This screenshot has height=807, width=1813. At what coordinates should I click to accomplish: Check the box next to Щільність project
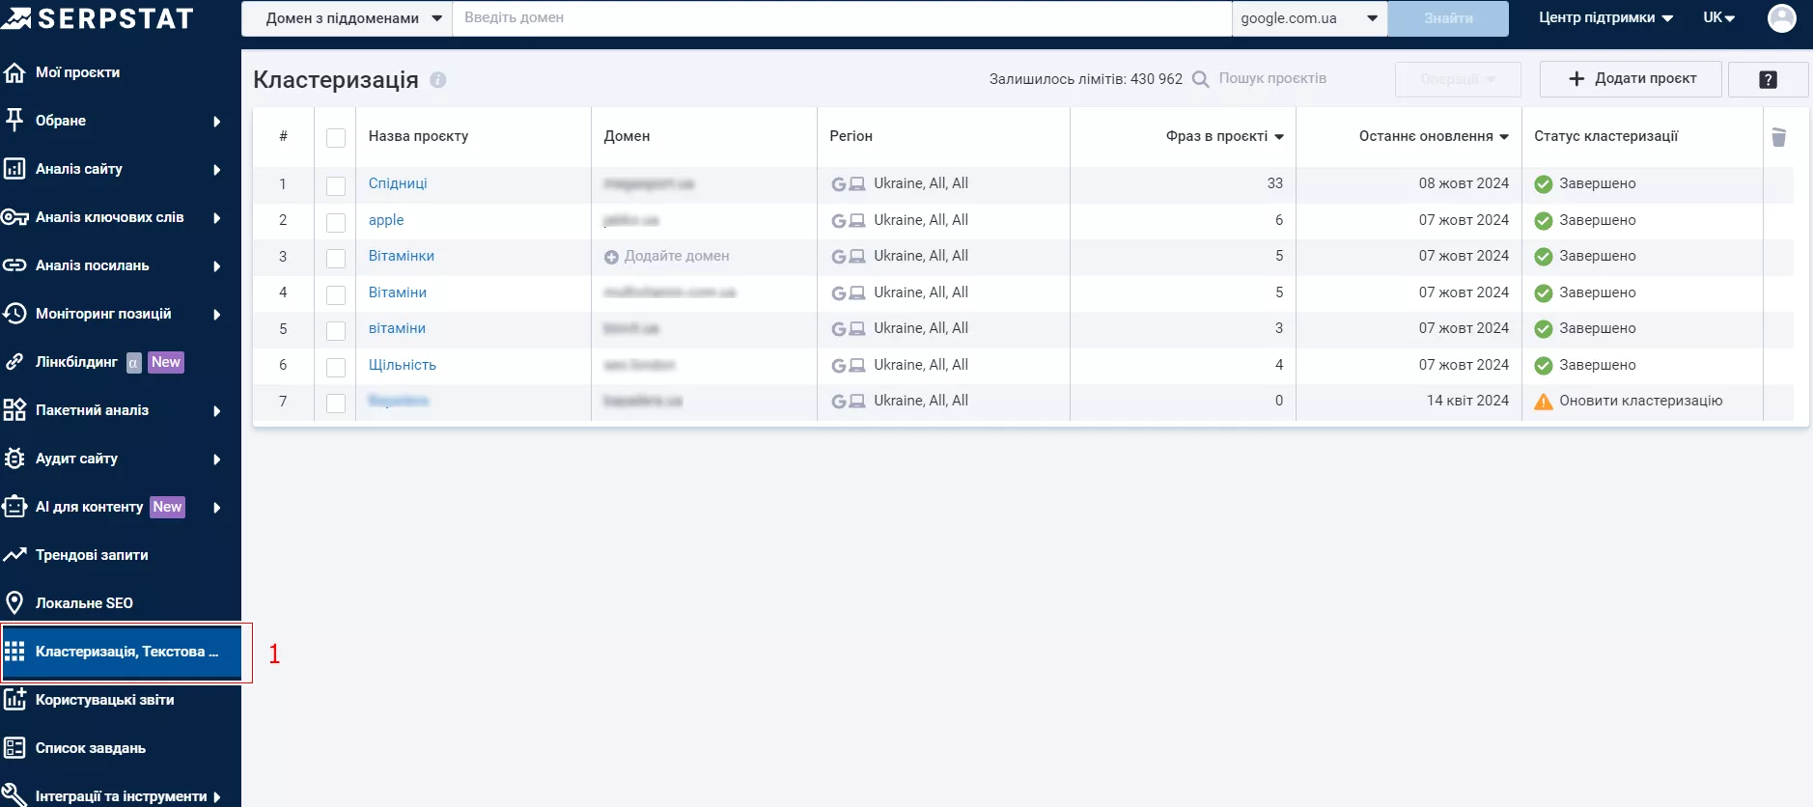[x=336, y=367]
